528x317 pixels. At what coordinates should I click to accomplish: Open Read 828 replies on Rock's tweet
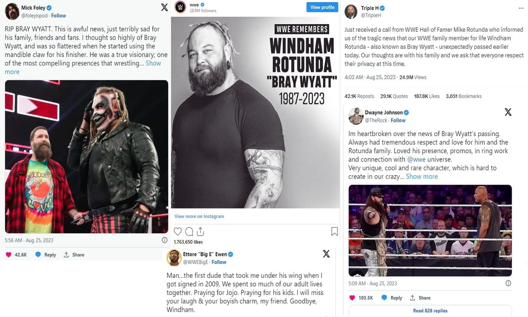pos(430,310)
